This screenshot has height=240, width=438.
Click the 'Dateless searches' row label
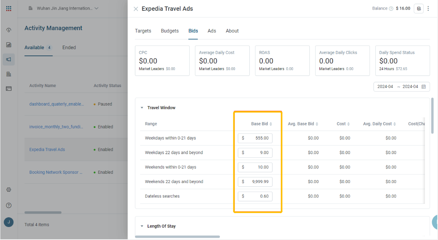pos(162,196)
